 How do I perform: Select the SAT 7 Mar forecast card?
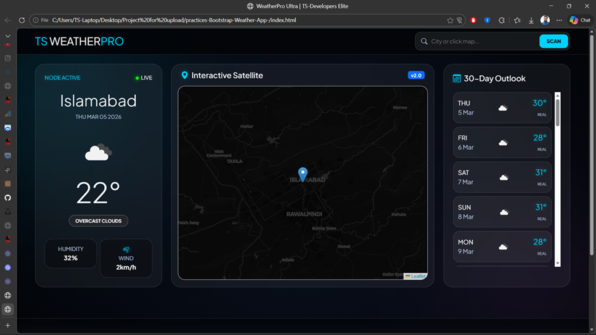(x=502, y=177)
